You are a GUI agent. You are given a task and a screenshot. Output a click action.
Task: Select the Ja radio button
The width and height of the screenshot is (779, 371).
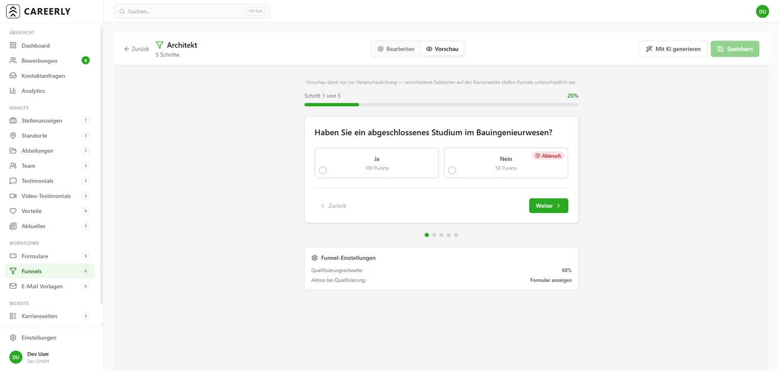pos(323,170)
